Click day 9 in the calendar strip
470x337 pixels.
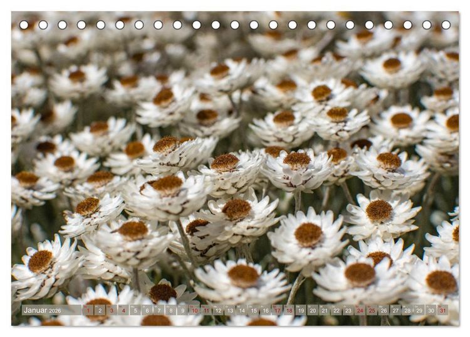click(182, 310)
